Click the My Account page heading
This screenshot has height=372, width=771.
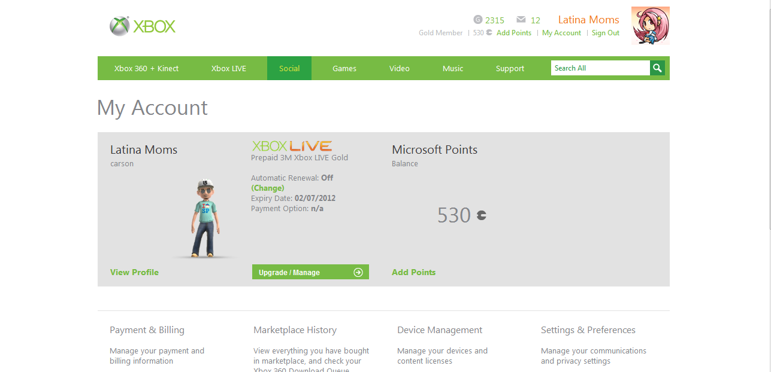click(152, 108)
